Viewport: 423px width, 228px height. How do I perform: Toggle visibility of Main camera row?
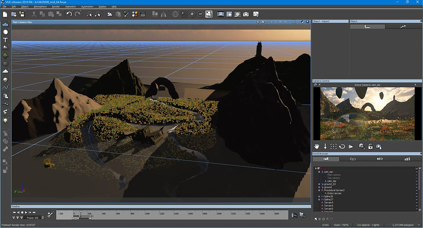417,175
